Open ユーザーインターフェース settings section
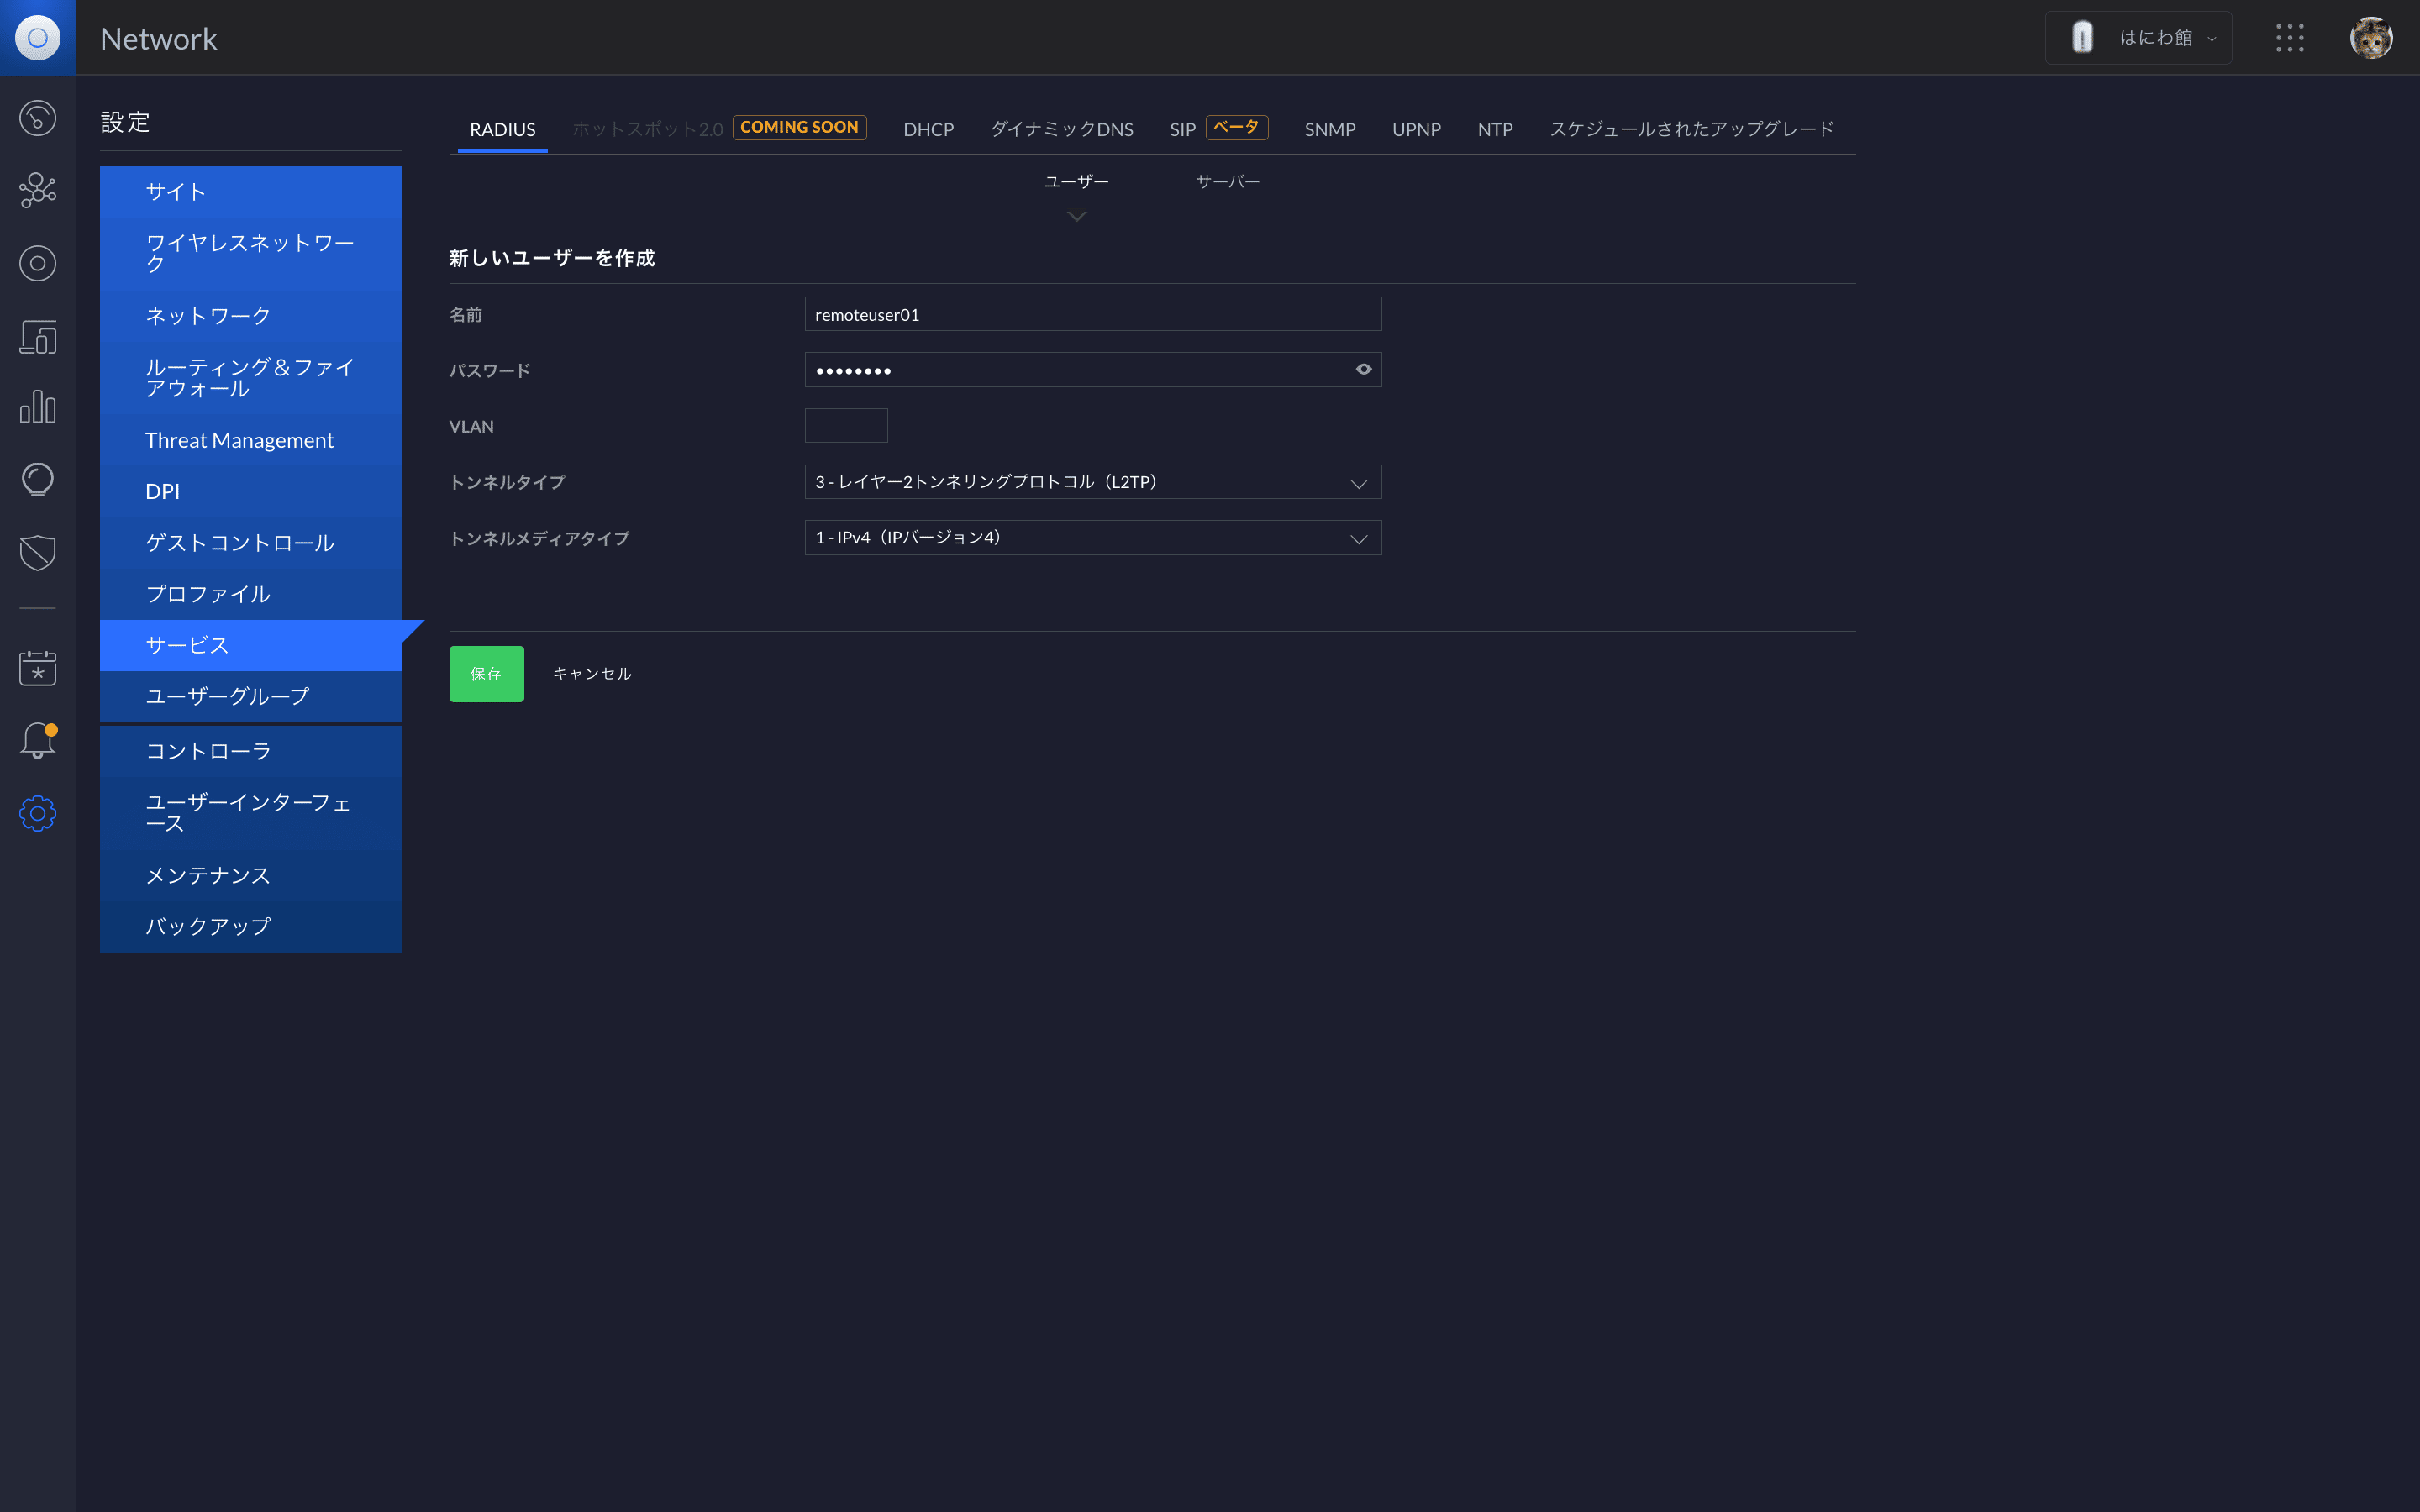2420x1512 pixels. (251, 813)
